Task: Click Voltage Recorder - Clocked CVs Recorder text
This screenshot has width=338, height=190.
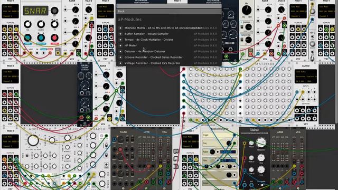Action: click(x=152, y=63)
